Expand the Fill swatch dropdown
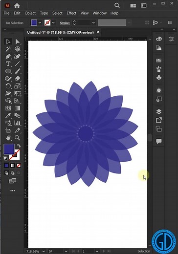 [40, 22]
